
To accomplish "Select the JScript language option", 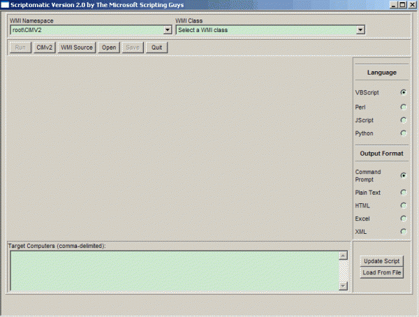I will [403, 120].
